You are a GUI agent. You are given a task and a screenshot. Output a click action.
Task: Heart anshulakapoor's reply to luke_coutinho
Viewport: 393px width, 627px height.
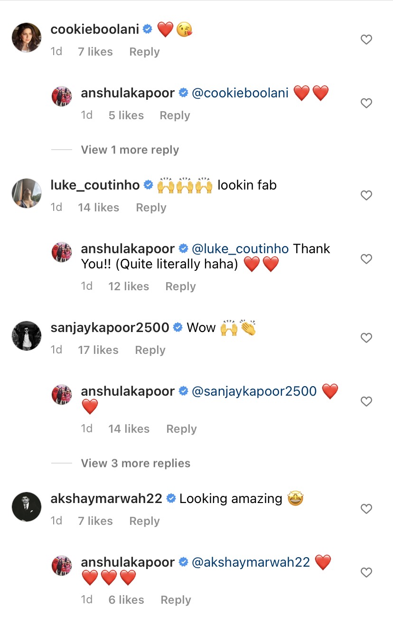pos(366,259)
